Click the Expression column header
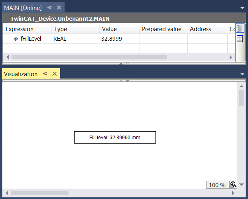248x199 pixels. [27, 29]
